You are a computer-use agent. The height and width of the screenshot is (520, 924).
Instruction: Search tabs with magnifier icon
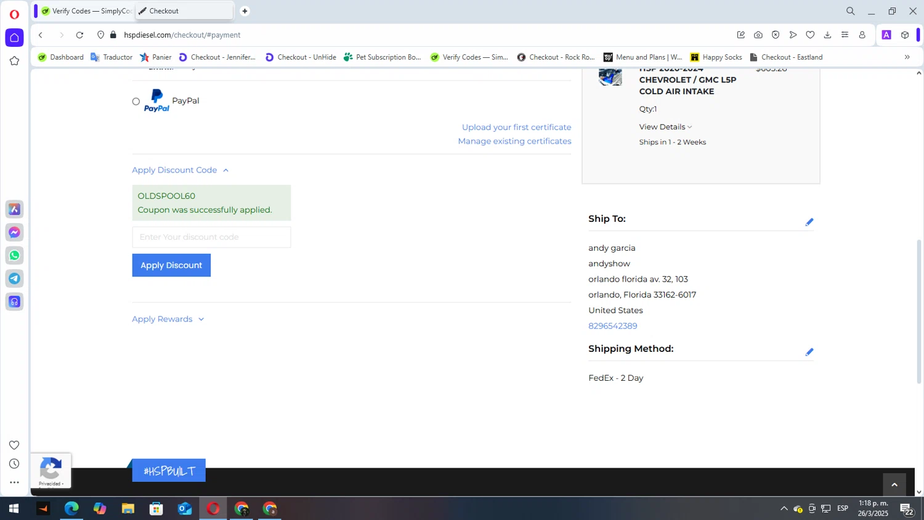pyautogui.click(x=851, y=11)
